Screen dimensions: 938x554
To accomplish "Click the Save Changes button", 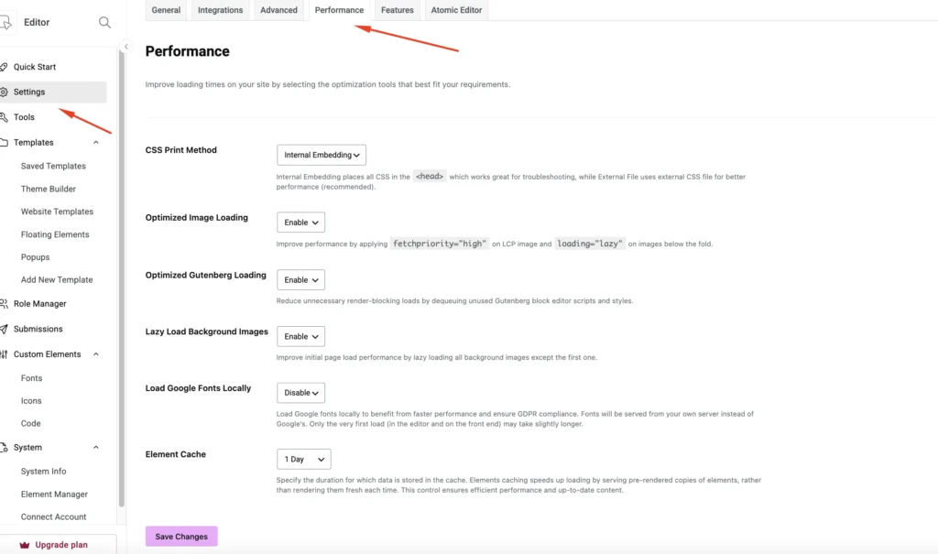I will 181,537.
